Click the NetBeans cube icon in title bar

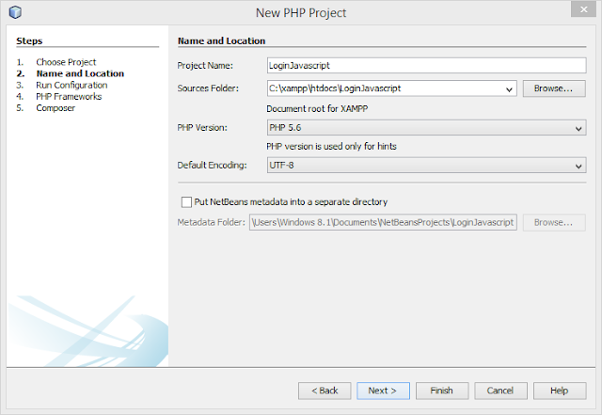(15, 12)
